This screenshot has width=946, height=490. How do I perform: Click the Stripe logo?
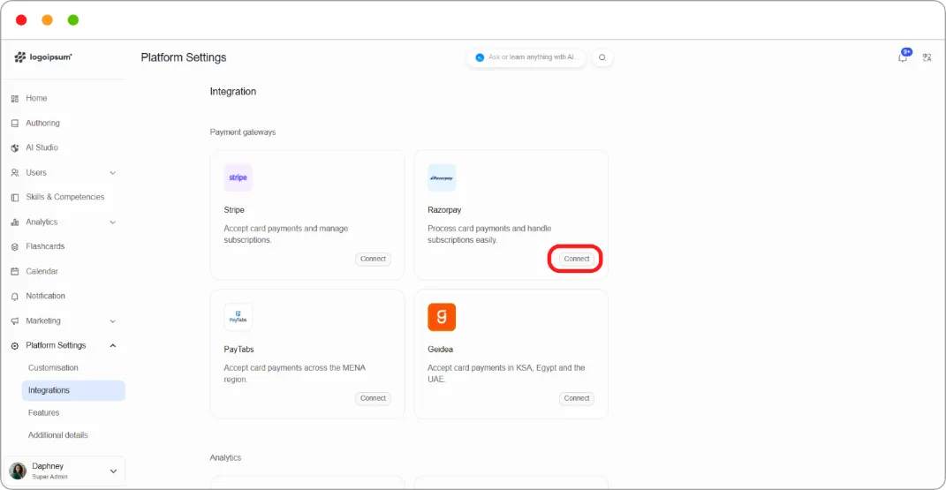[238, 177]
